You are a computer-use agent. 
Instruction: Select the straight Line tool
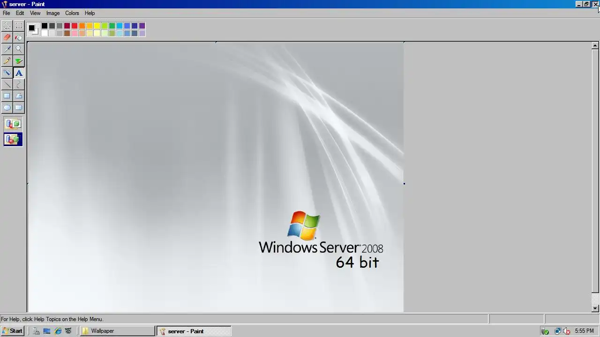[x=7, y=84]
